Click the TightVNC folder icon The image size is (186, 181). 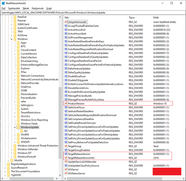coord(8,175)
